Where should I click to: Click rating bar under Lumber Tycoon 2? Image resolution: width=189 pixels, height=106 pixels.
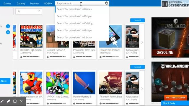[x=58, y=57]
